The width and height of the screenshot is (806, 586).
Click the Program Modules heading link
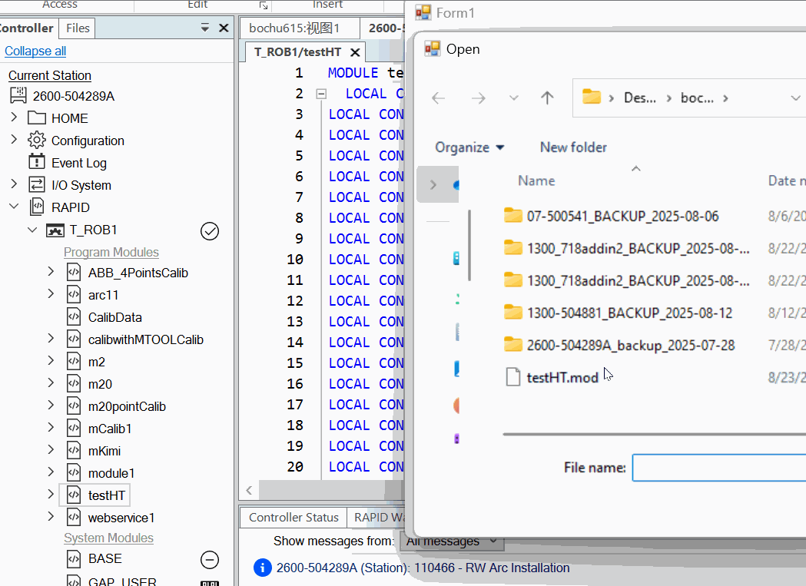tap(111, 252)
